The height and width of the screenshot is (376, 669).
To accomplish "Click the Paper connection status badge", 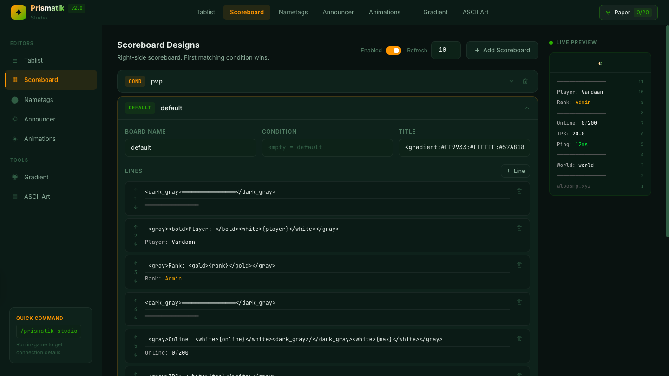I will point(629,13).
